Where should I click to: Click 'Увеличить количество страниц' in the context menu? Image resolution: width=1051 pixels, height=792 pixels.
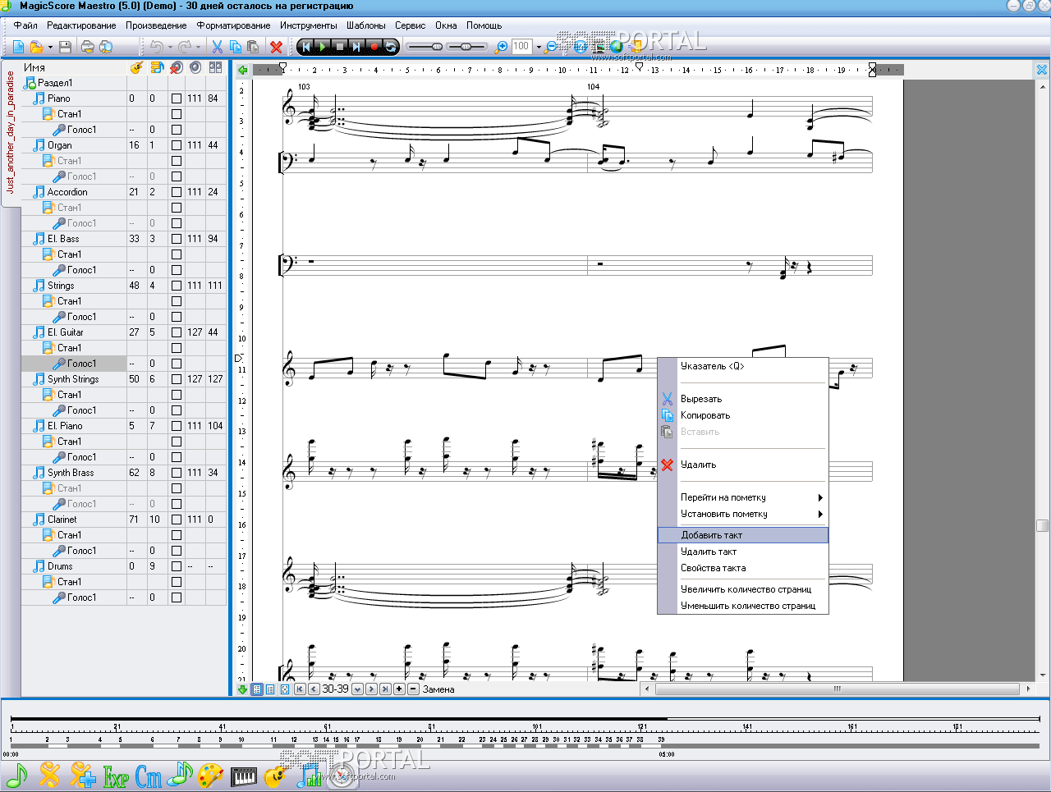pos(743,589)
